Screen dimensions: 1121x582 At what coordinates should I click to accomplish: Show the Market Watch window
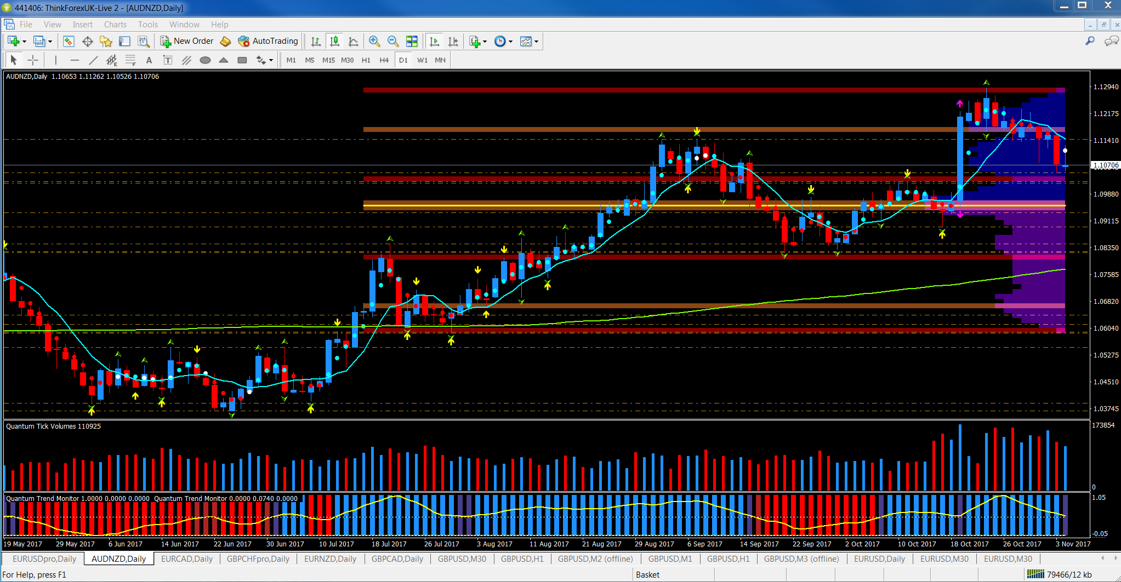pyautogui.click(x=69, y=41)
